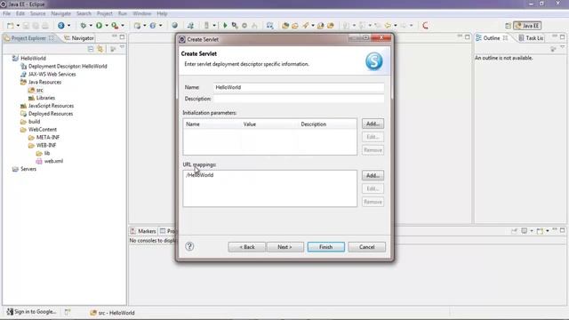
Task: Click Collapse All in Project Explorer
Action: point(91,49)
